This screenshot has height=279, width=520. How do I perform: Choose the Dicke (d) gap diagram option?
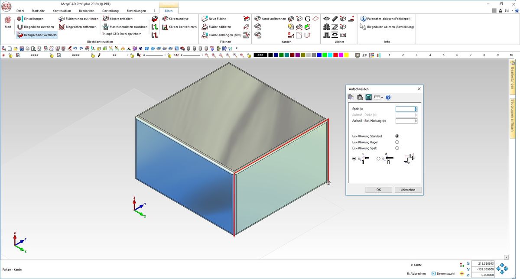(x=378, y=159)
